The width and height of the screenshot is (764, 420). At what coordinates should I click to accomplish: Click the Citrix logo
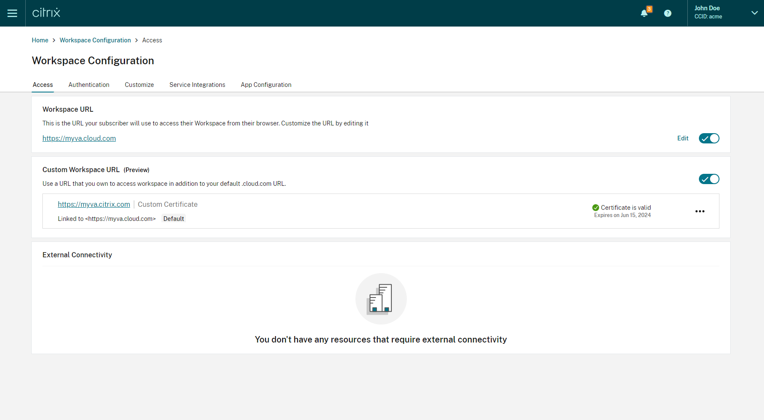(46, 13)
